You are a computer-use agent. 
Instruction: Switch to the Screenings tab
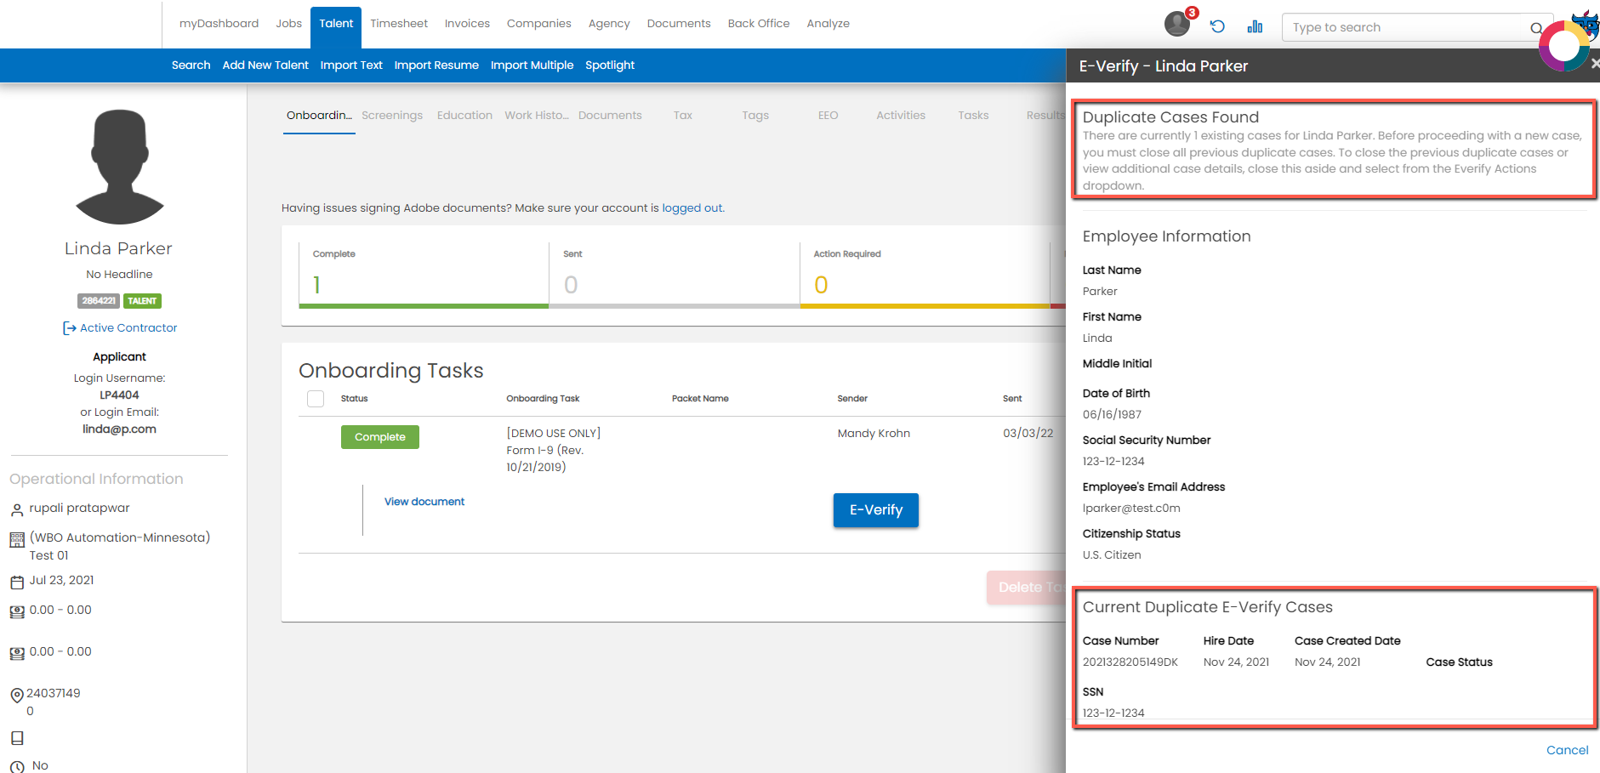[x=392, y=116]
